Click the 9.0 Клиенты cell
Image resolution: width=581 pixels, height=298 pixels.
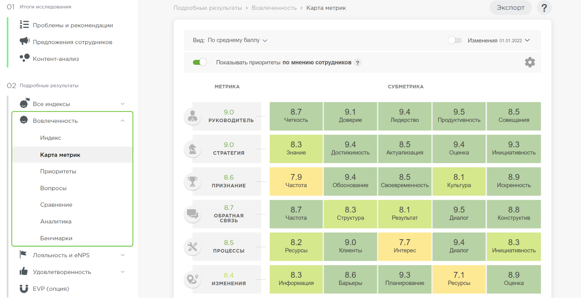350,247
